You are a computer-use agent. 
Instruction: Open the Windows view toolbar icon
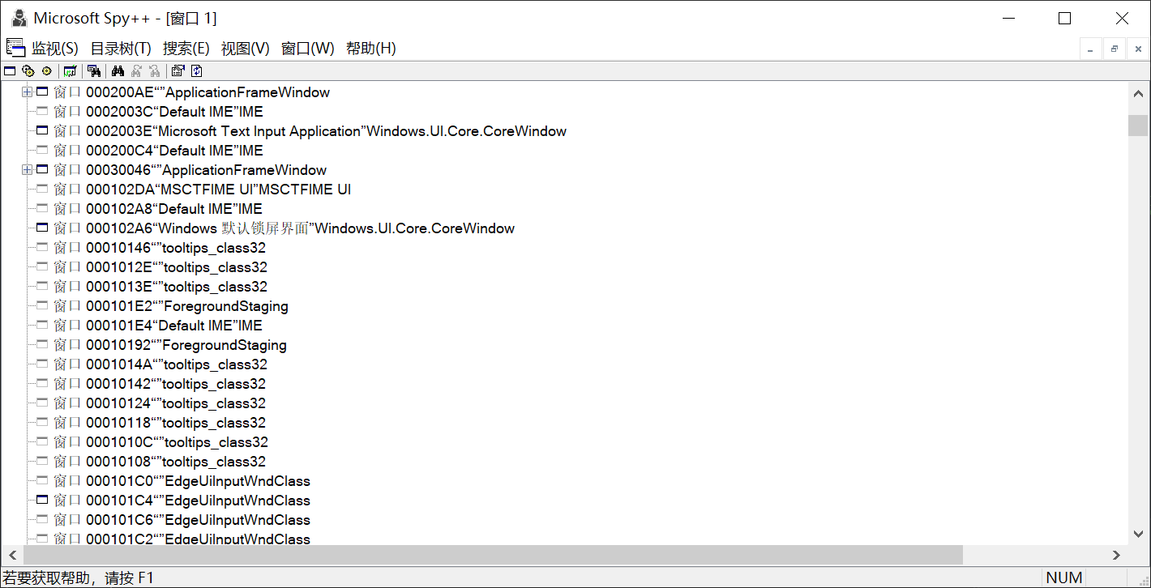click(10, 71)
